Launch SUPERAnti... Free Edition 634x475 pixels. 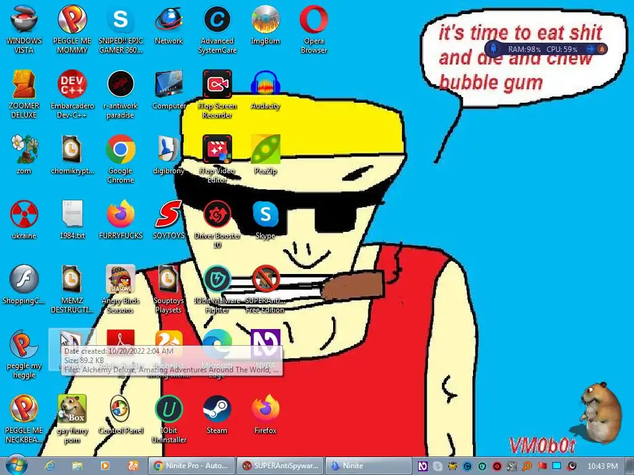(265, 289)
